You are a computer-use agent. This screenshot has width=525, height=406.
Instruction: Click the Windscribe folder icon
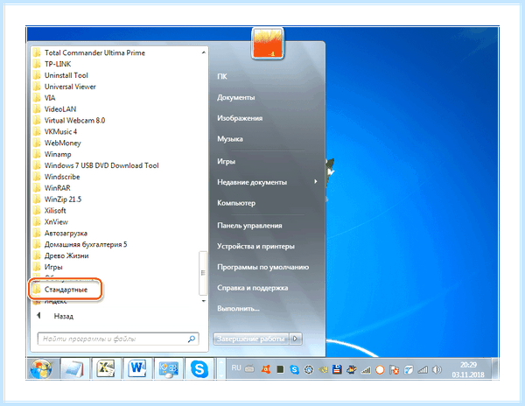coord(37,177)
